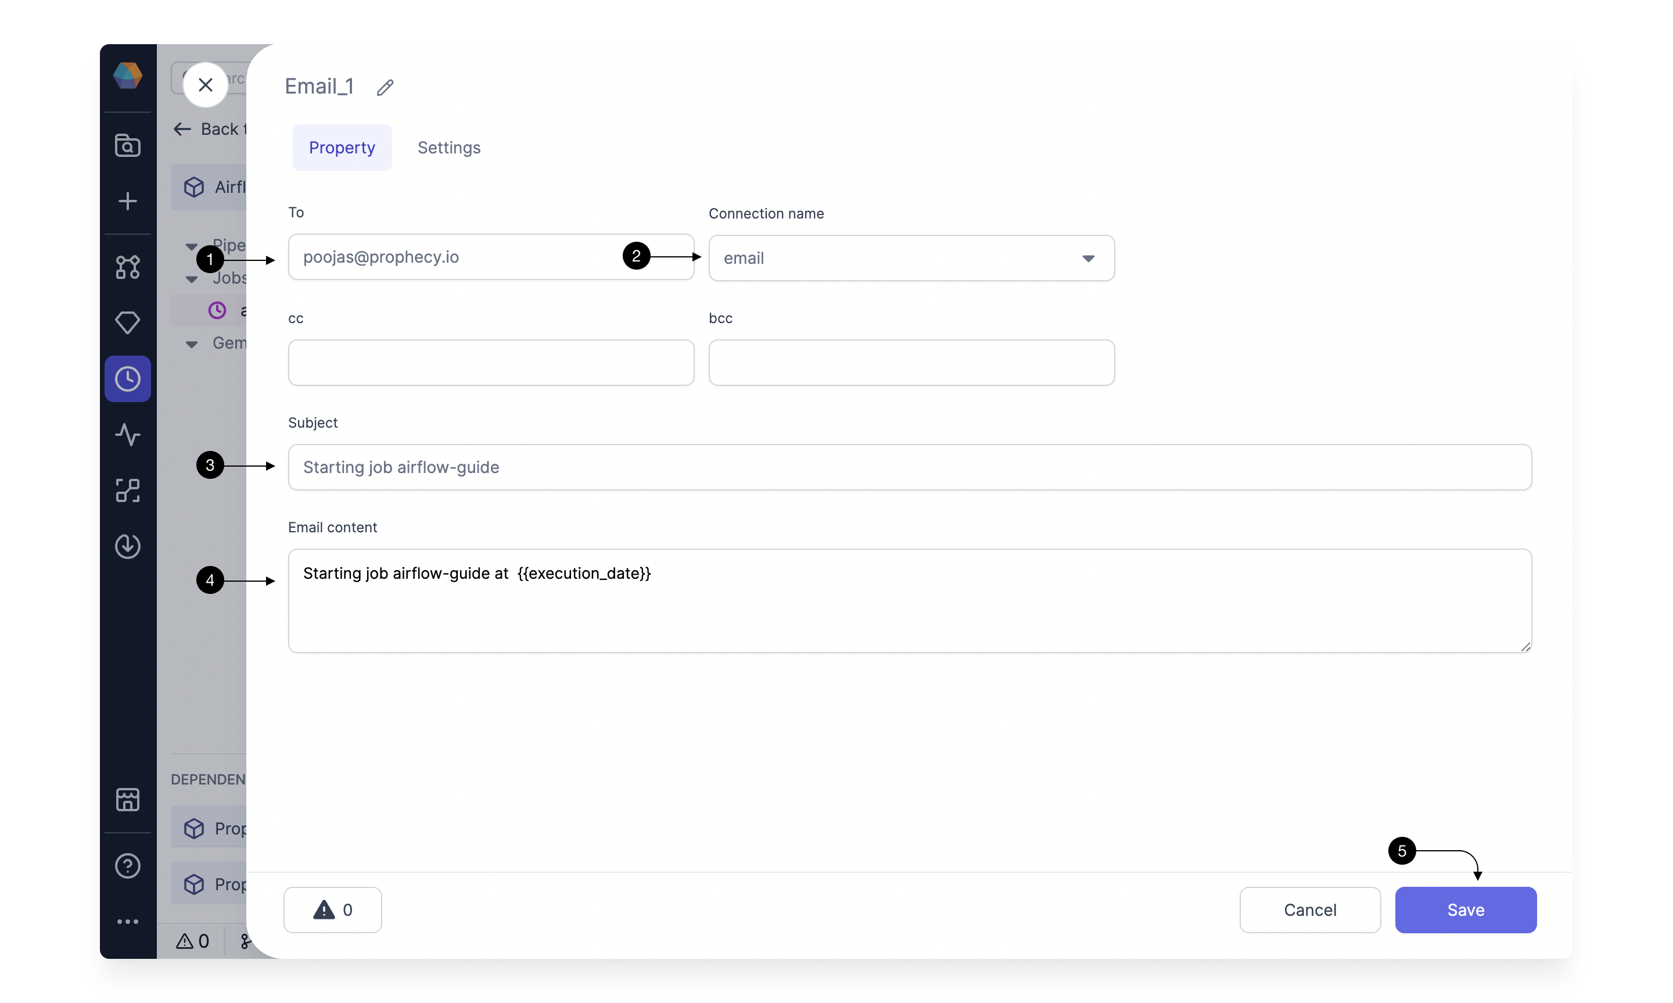Click the Back arrow in the project panel

pyautogui.click(x=182, y=129)
